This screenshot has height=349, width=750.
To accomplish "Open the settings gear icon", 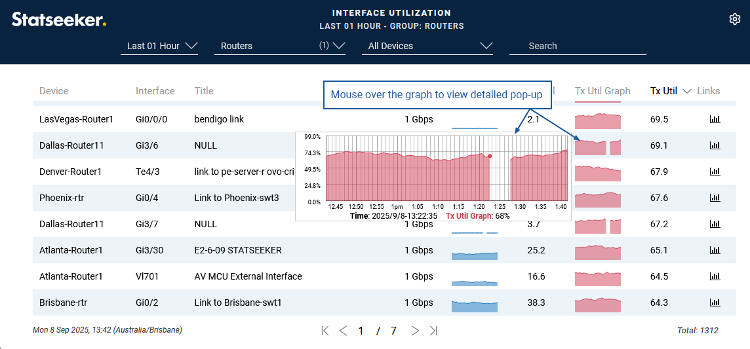I will 734,20.
